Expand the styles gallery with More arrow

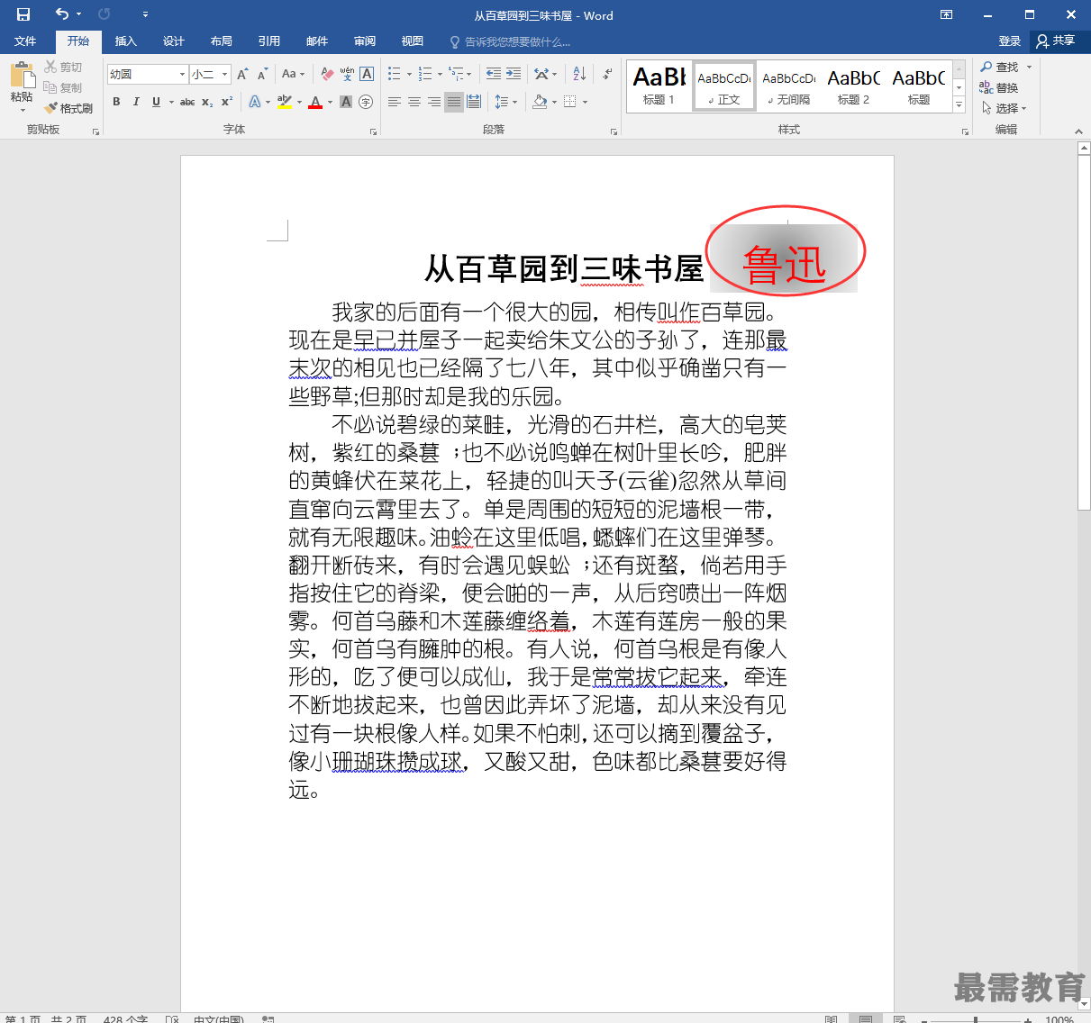pyautogui.click(x=959, y=105)
